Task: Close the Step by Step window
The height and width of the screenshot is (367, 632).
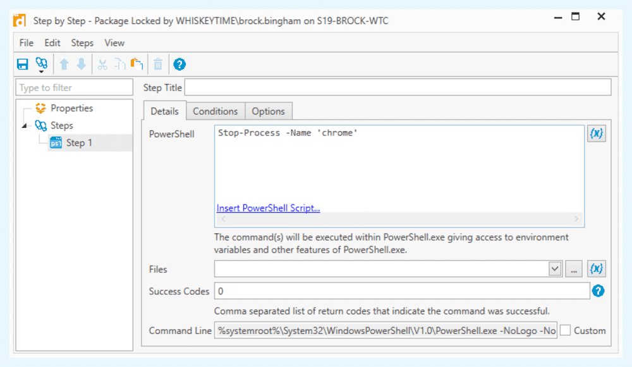Action: tap(601, 16)
